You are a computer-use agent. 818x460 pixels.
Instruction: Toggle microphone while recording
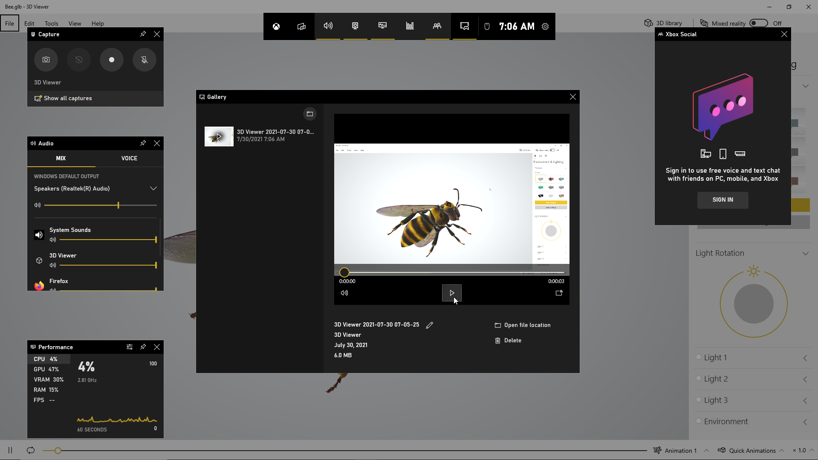pyautogui.click(x=145, y=60)
